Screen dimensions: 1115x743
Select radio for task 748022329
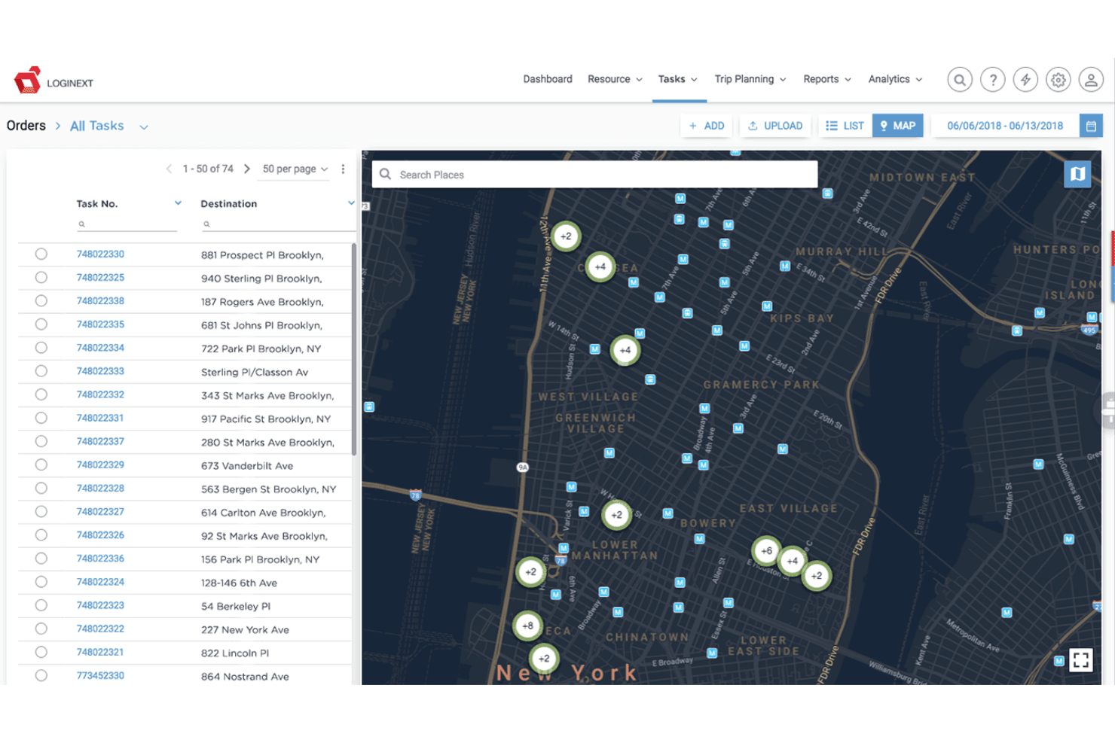[41, 465]
